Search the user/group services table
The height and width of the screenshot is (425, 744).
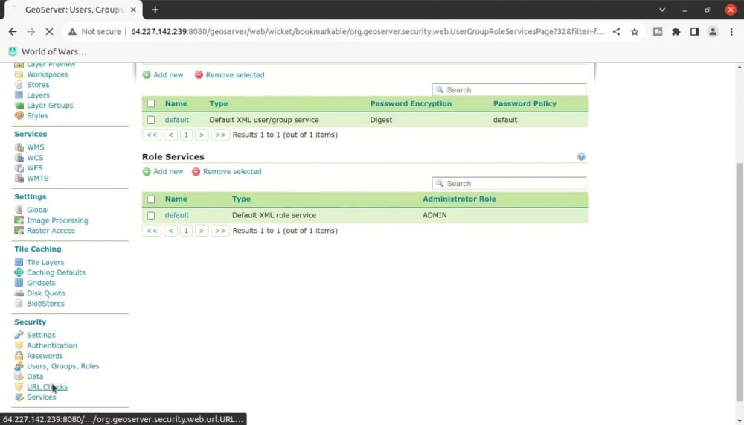509,90
